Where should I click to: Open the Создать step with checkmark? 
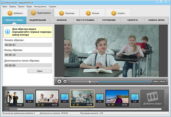[x=118, y=13]
